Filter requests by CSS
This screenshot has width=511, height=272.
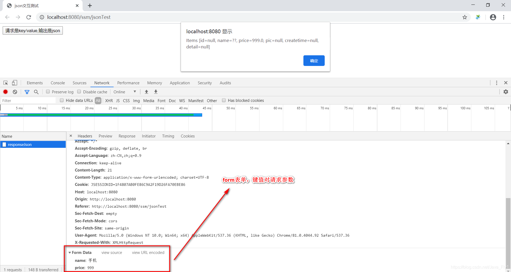126,101
